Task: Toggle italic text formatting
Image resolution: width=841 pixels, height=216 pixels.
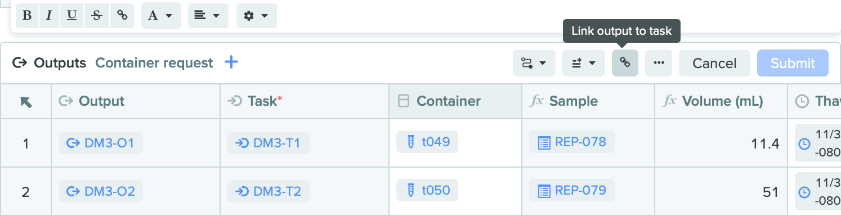Action: pos(49,16)
